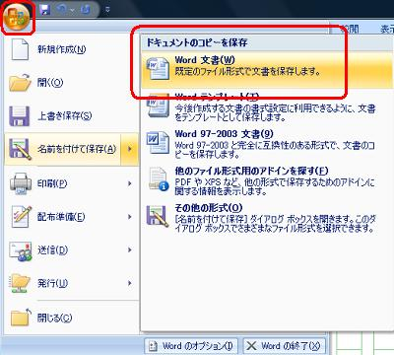Click Redo icon in Quick Access Toolbar
This screenshot has height=355, width=394.
click(85, 10)
